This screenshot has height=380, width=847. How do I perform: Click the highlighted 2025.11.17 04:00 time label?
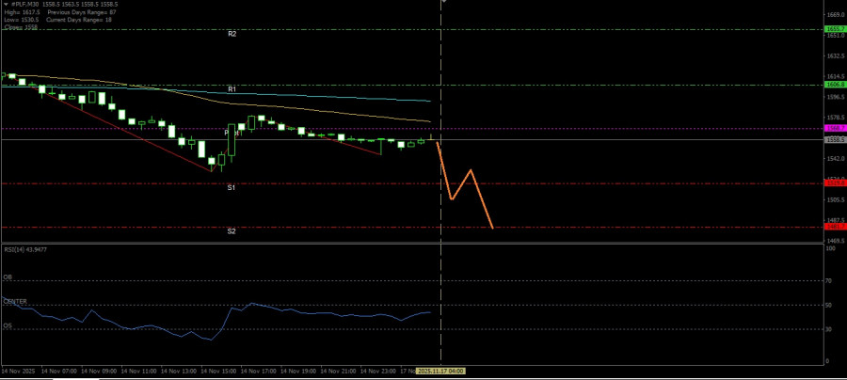(441, 371)
